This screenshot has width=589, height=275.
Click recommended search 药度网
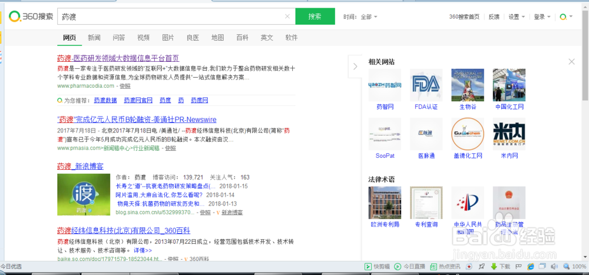(x=200, y=100)
